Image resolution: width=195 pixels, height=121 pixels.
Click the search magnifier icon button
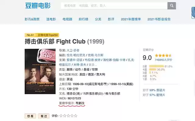172,6
